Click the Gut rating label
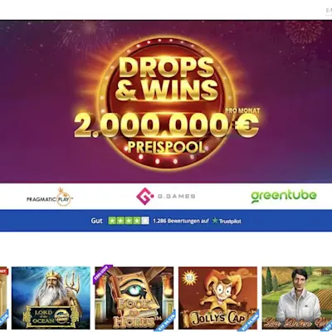This screenshot has height=332, width=332. point(96,221)
